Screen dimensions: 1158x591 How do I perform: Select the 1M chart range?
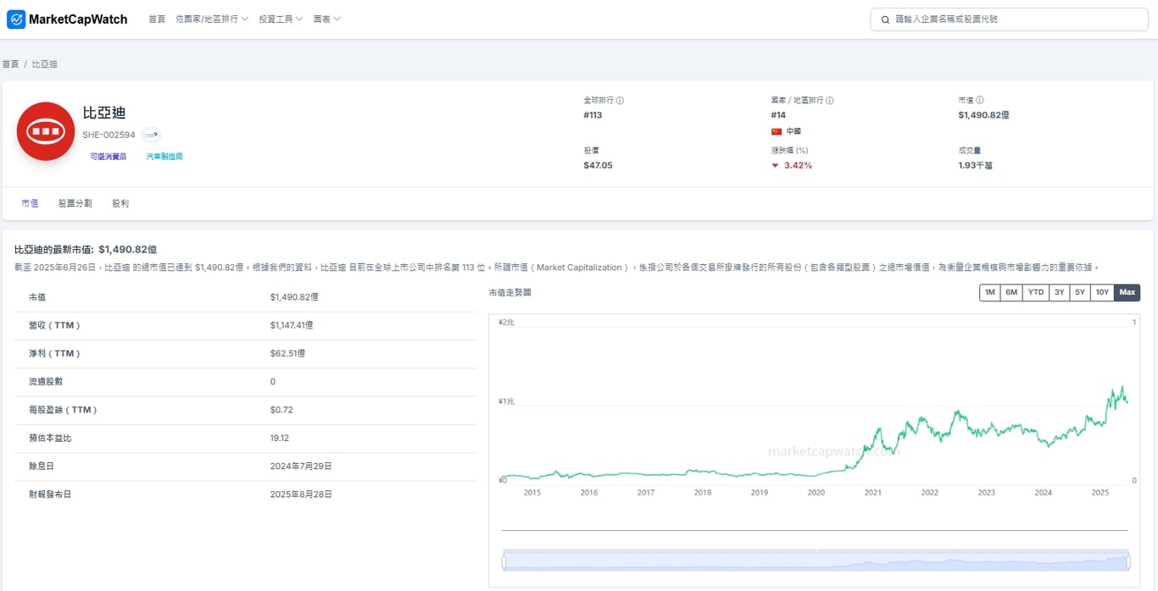click(989, 292)
